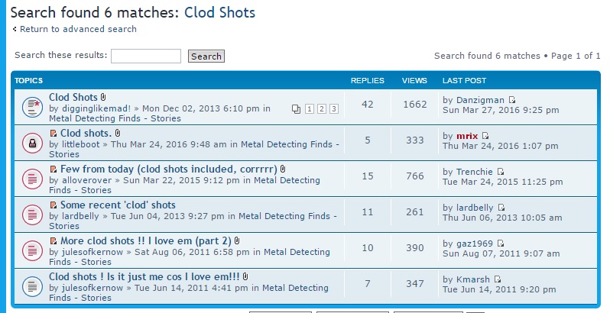Go to page 3 of 'Clod Shots' thread
This screenshot has height=313, width=610.
point(334,109)
